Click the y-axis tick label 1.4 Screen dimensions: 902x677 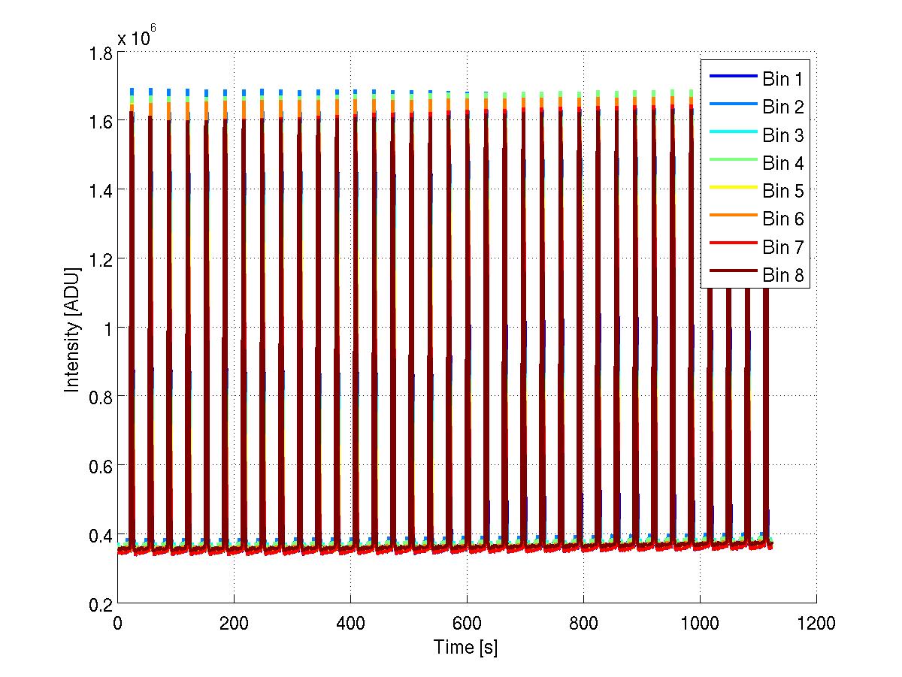[99, 189]
